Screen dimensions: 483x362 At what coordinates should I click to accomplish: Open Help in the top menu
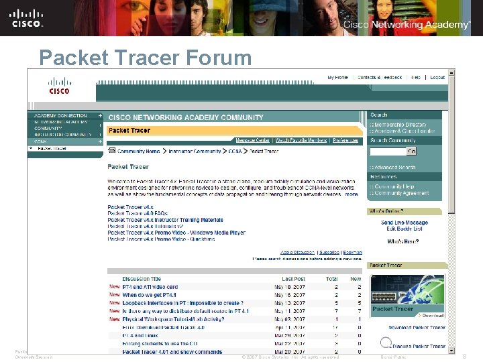tap(416, 78)
